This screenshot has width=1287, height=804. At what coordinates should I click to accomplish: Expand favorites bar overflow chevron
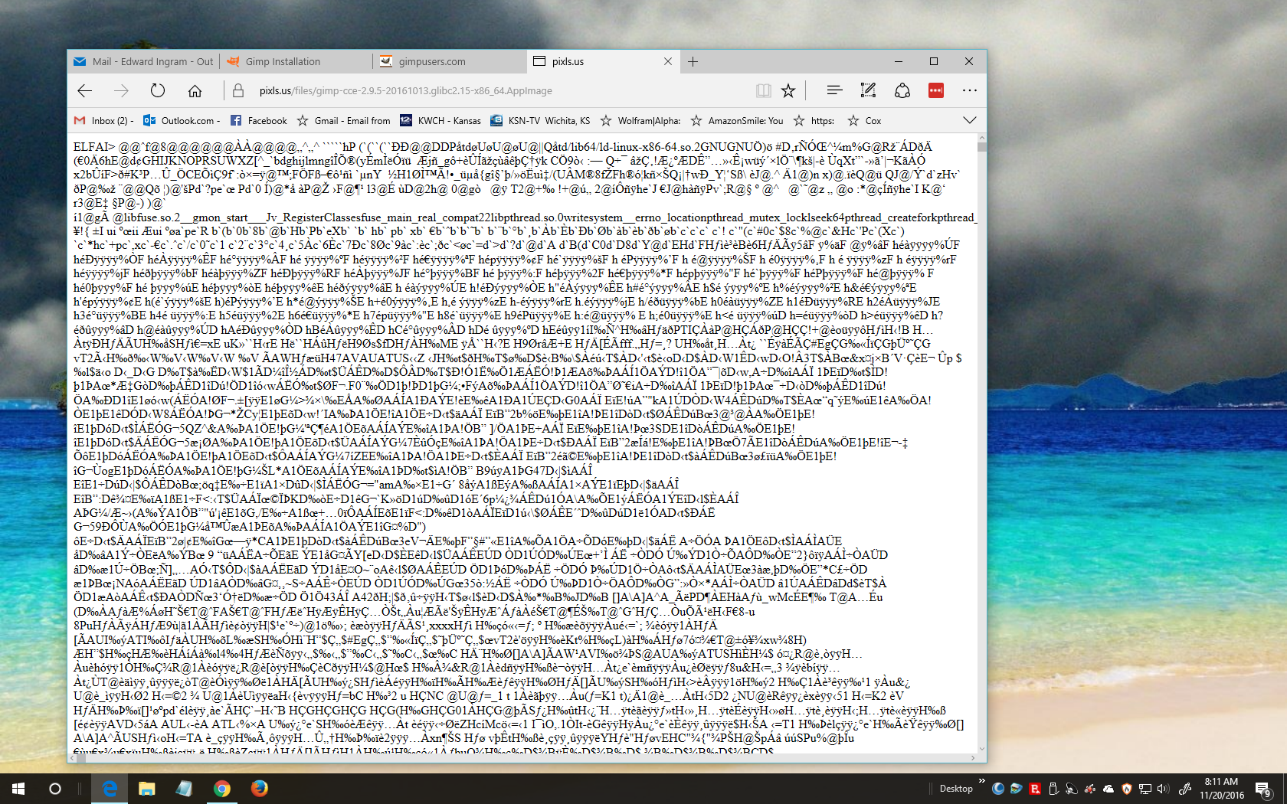coord(970,120)
